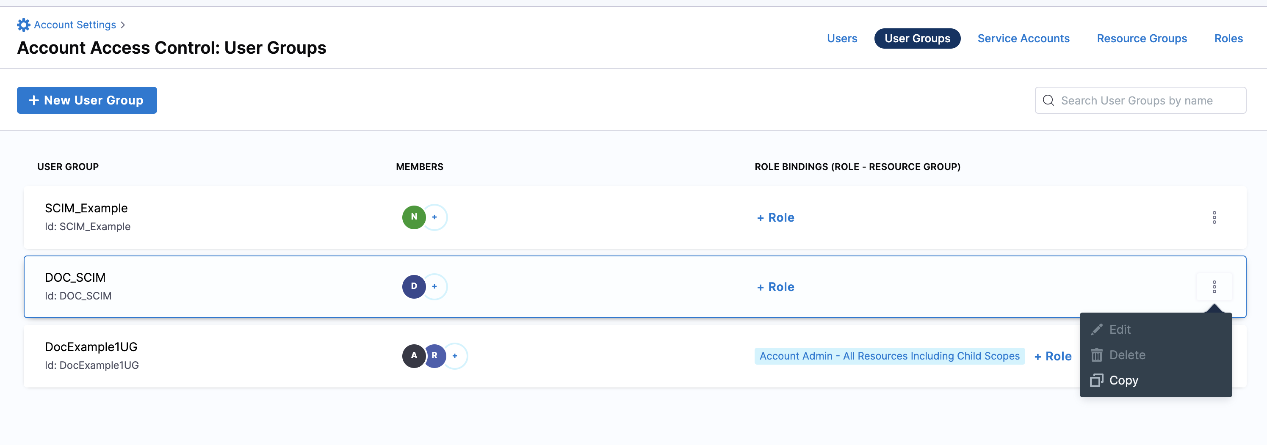Screen dimensions: 1267x445
Task: Switch to the Roles tab
Action: coord(1228,38)
